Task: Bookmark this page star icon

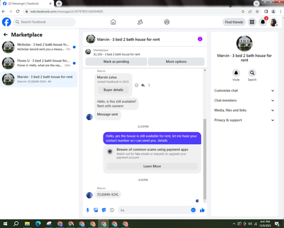Action: coord(257,11)
